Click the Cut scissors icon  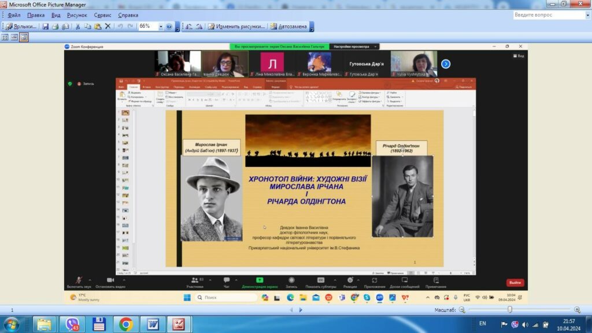[x=78, y=27]
